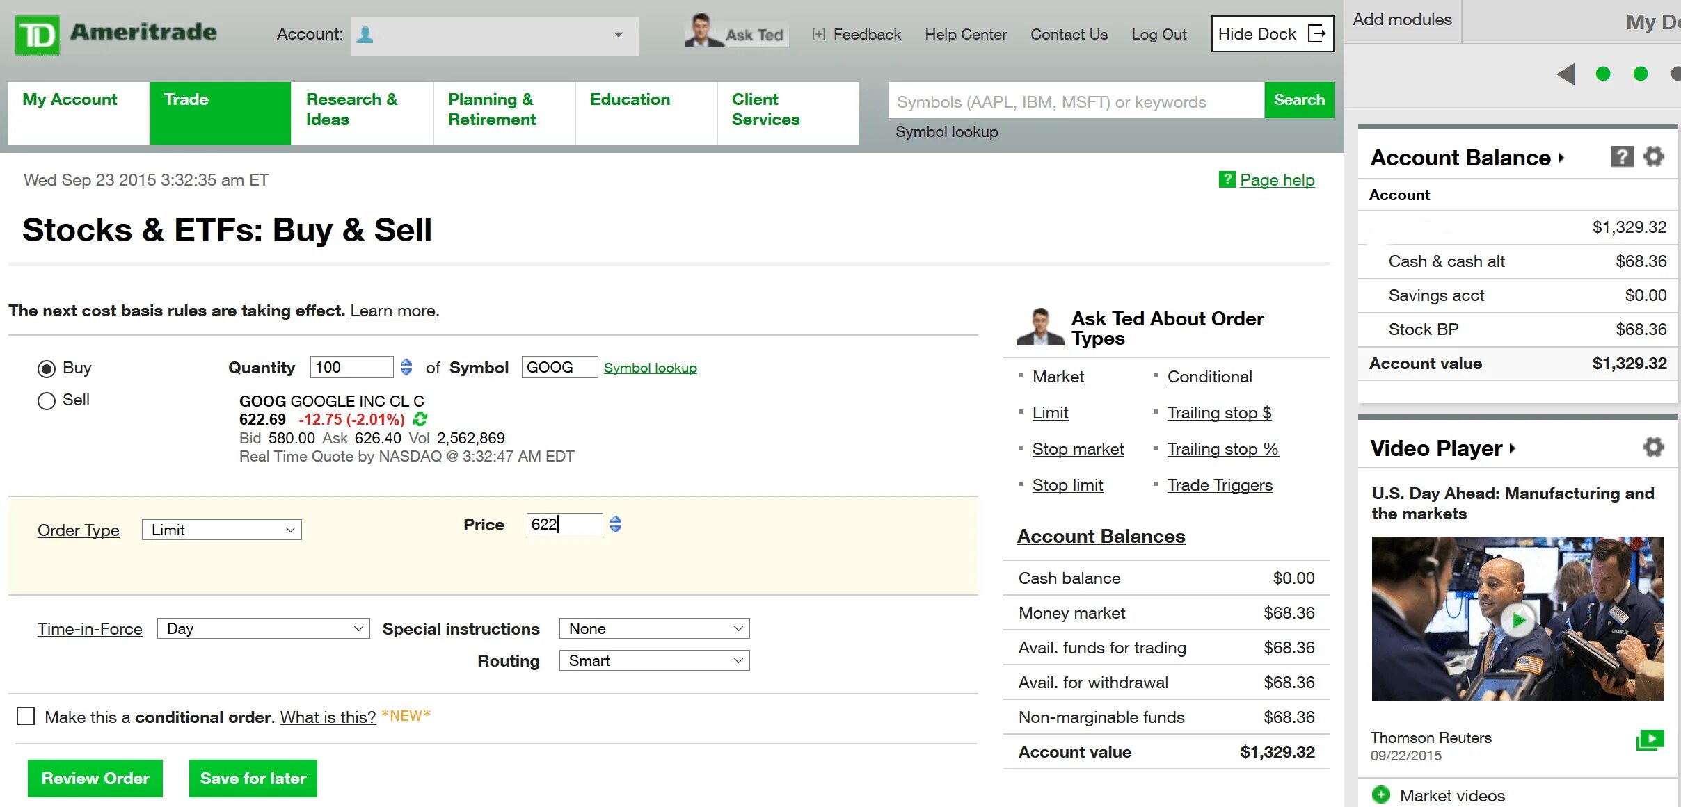Image resolution: width=1681 pixels, height=807 pixels.
Task: Open the cost basis Learn more link
Action: point(393,311)
